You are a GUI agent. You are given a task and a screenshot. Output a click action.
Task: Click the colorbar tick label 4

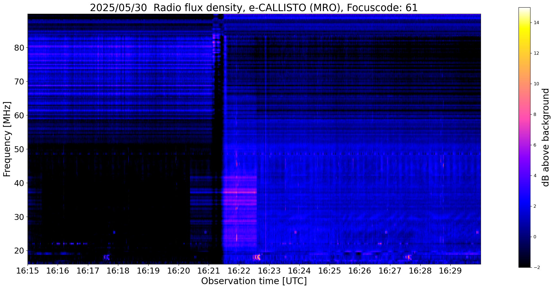click(x=535, y=176)
